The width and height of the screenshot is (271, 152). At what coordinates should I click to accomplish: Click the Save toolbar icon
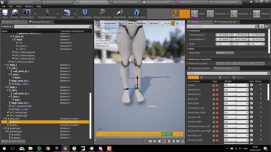click(5, 14)
